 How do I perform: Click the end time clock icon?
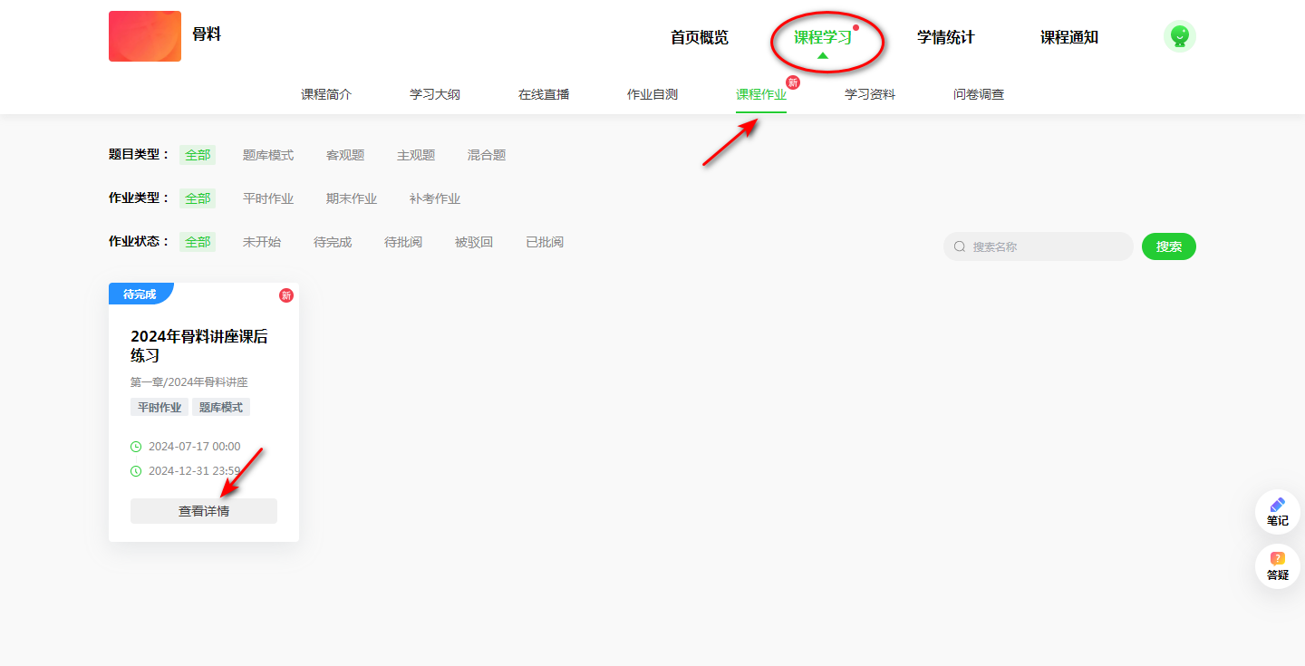pyautogui.click(x=136, y=471)
